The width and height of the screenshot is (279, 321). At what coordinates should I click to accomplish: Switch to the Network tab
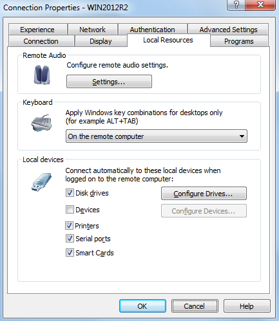pos(93,30)
